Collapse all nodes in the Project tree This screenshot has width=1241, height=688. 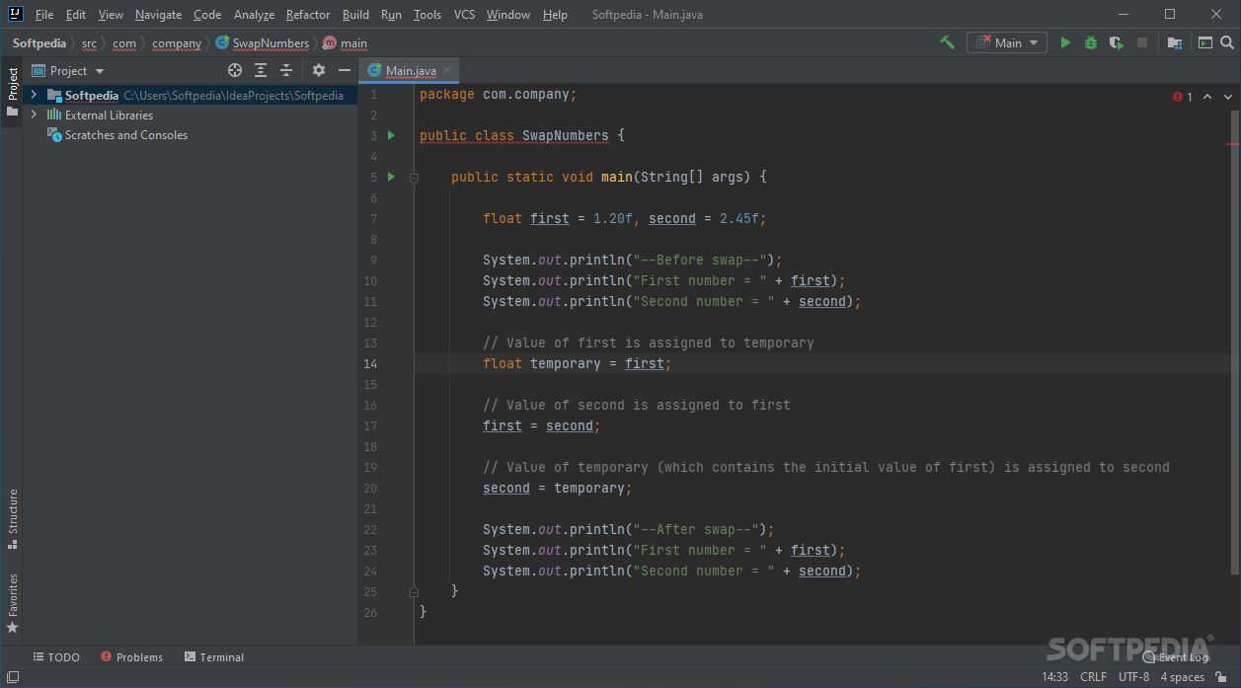[x=285, y=70]
